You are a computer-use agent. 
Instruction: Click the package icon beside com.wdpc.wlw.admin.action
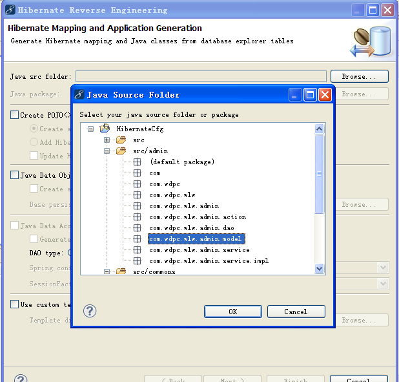tap(137, 217)
